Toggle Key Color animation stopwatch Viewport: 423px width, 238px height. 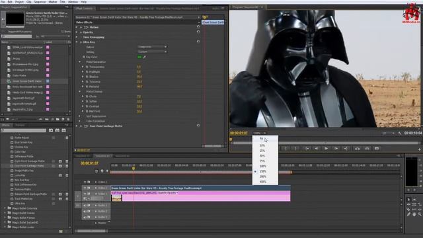pyautogui.click(x=84, y=57)
